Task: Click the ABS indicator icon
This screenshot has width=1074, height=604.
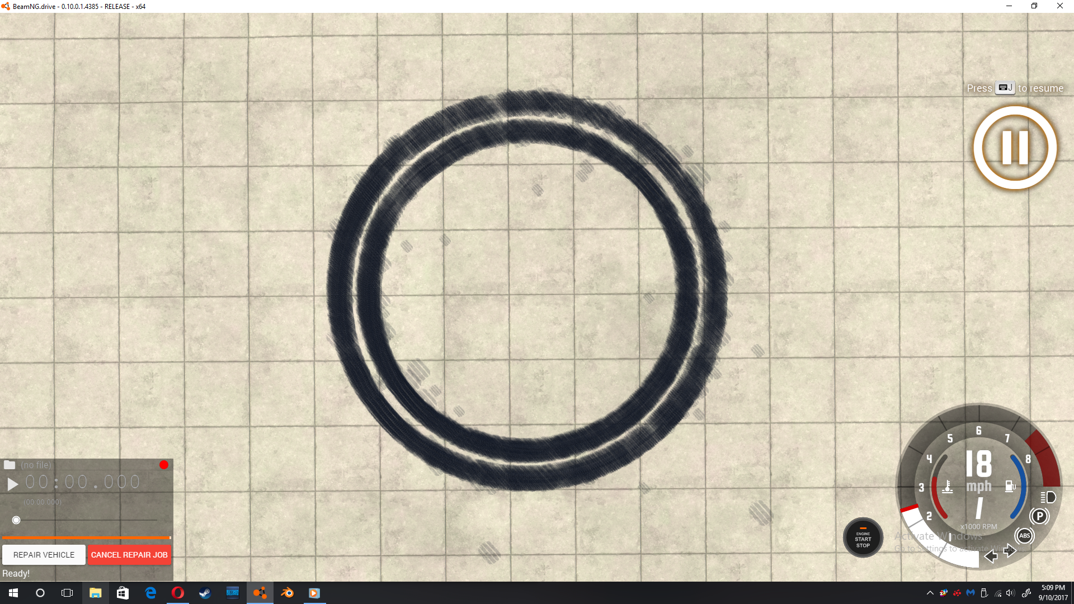Action: pos(1024,536)
